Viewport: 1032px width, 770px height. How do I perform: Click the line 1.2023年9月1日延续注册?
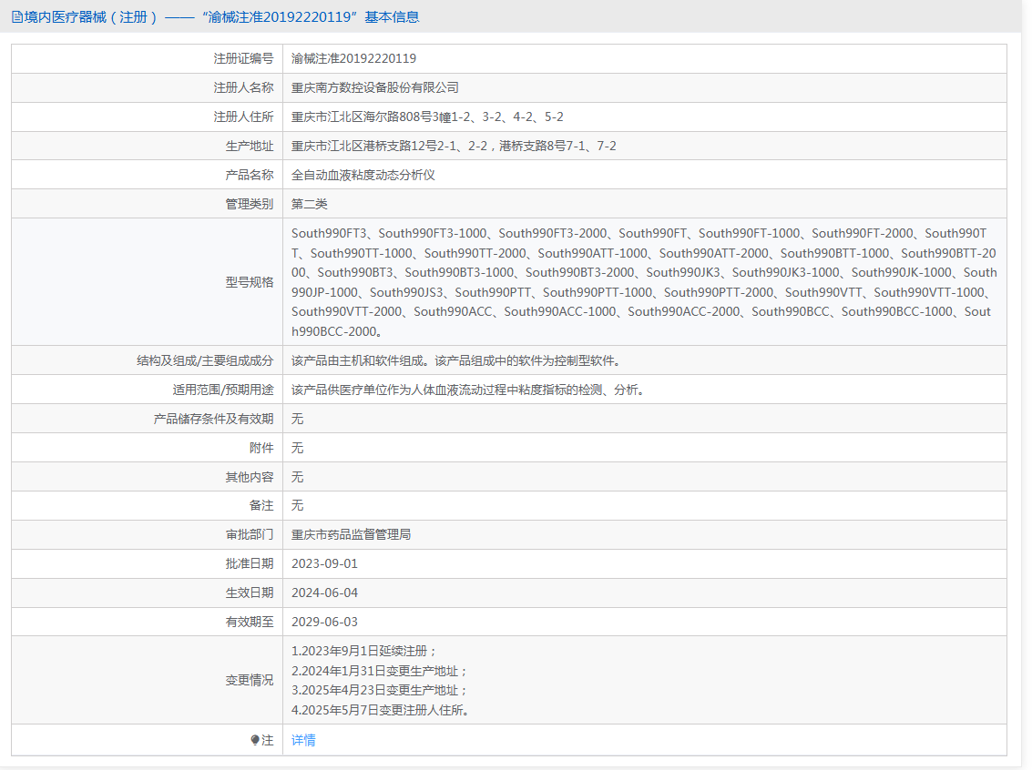pos(364,651)
